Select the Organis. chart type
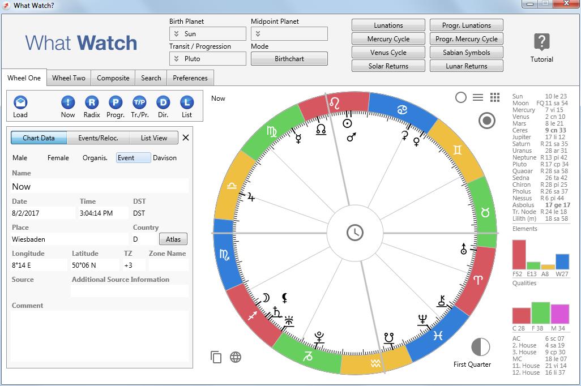This screenshot has height=386, width=581. pos(95,158)
